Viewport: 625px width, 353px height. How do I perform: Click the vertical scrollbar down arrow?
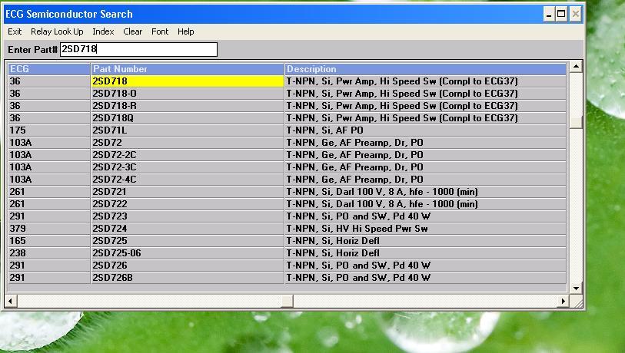tap(576, 289)
